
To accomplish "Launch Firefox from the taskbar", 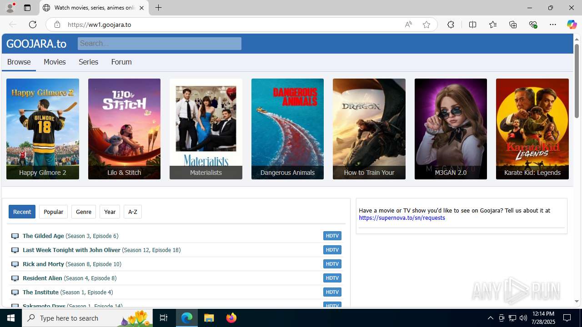I will click(231, 318).
